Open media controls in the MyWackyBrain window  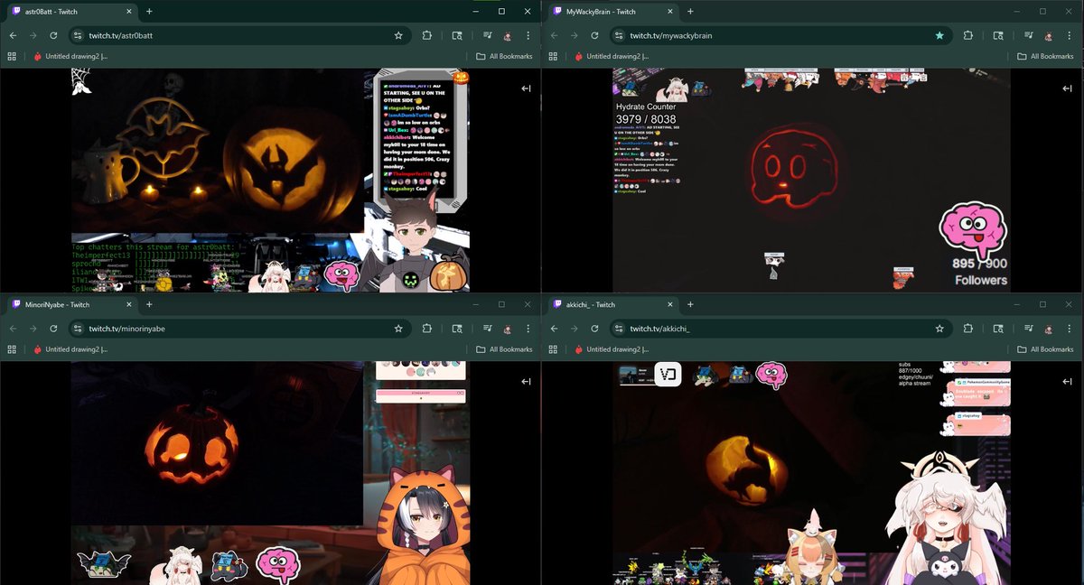(x=1029, y=35)
